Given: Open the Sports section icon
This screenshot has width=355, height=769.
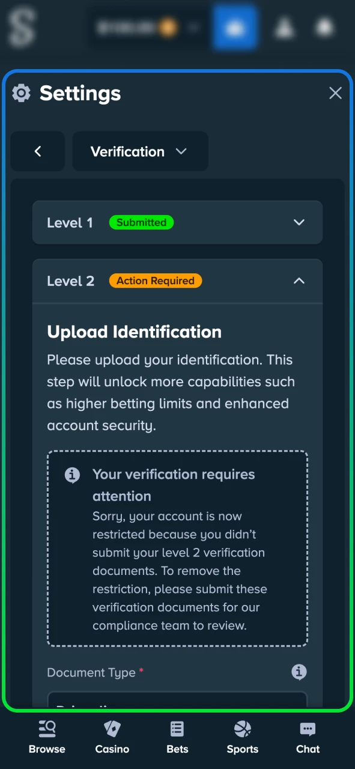Looking at the screenshot, I should (242, 730).
